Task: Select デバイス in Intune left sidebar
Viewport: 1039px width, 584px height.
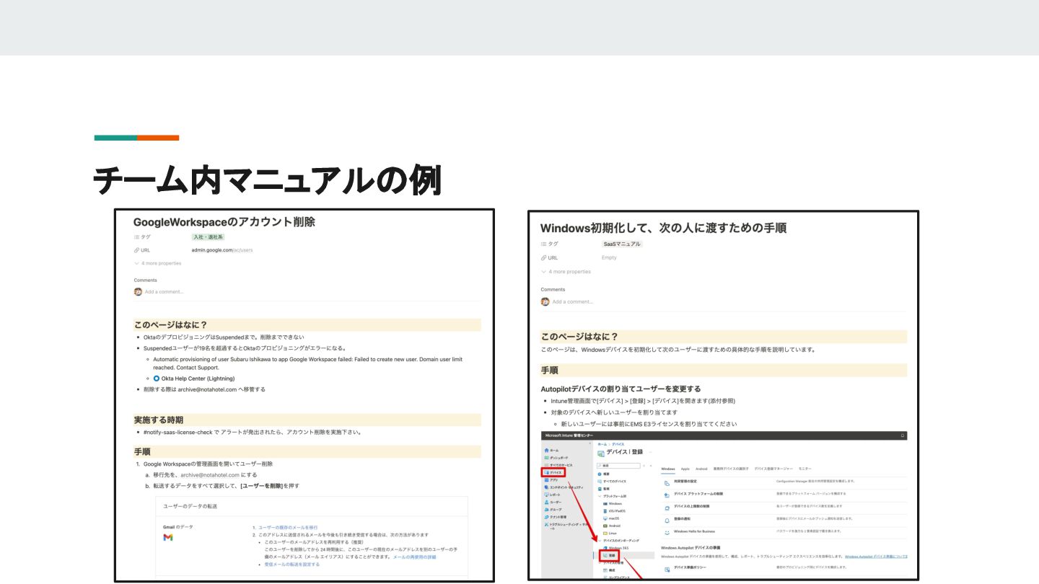Action: (553, 472)
